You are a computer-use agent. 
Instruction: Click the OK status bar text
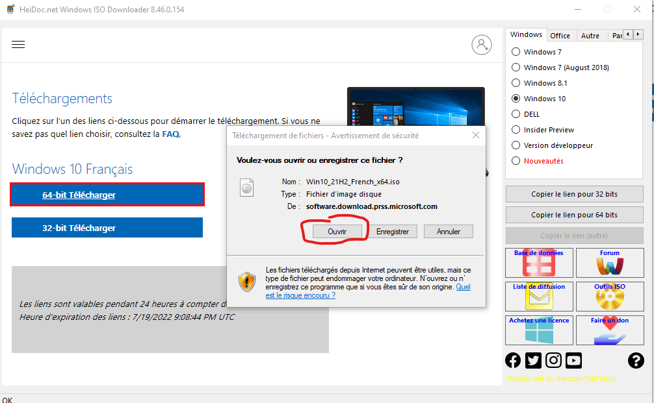(7, 399)
